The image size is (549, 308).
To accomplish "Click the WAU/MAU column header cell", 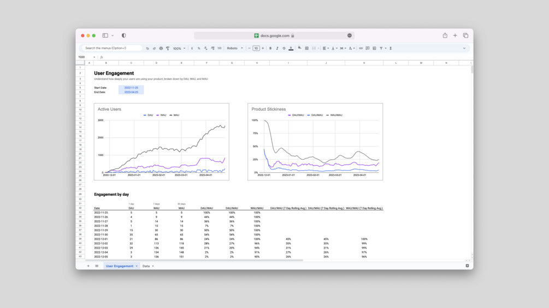I will coord(257,208).
